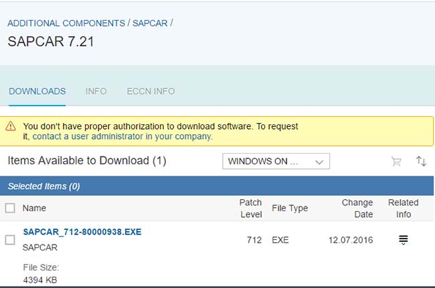Switch to the DOWNLOADS tab
The height and width of the screenshot is (288, 435).
click(x=37, y=92)
